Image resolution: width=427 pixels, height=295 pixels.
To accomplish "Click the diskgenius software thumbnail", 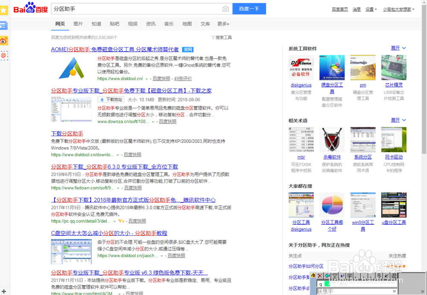I will [x=301, y=67].
